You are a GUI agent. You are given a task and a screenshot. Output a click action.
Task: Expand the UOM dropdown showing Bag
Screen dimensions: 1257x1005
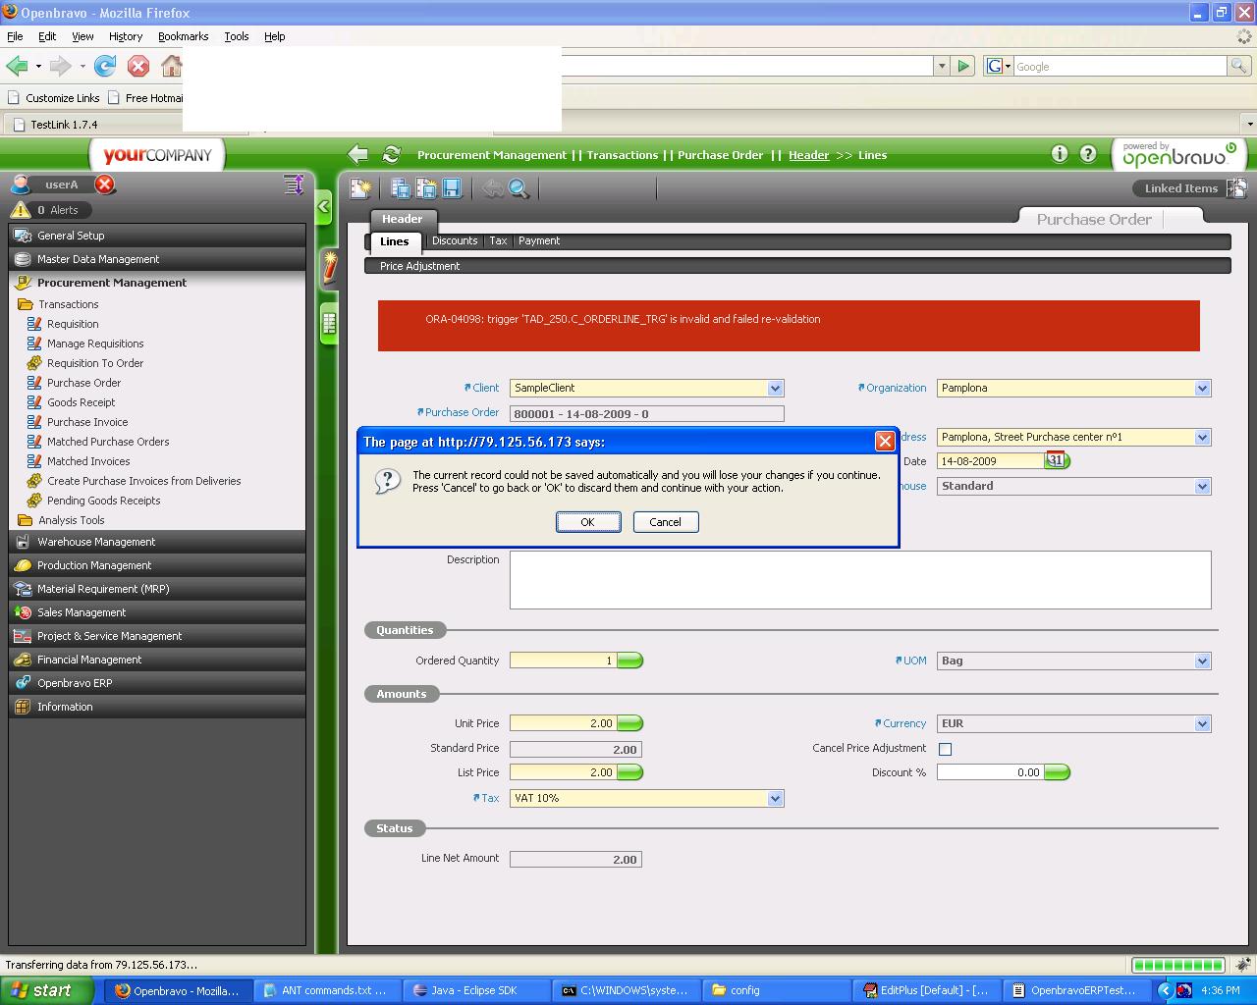(x=1202, y=661)
